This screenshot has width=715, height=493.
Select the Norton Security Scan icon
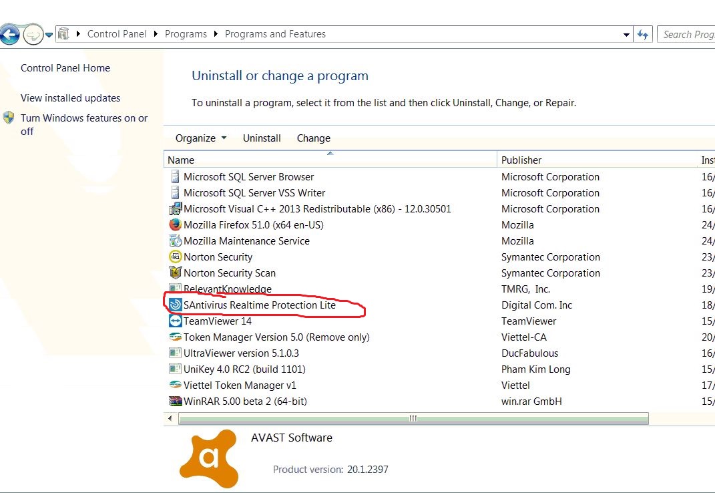[175, 273]
